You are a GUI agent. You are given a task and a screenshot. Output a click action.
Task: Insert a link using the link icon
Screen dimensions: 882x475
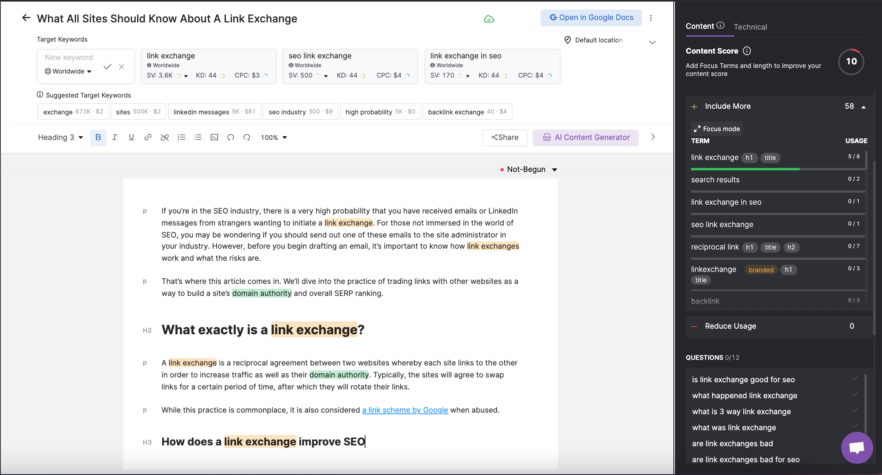click(x=148, y=138)
